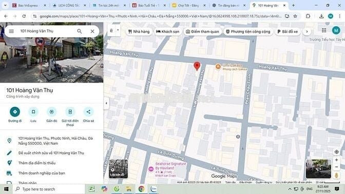The image size is (345, 194).
Task: Select the Phương tiện công cộng chip
Action: click(x=248, y=31)
